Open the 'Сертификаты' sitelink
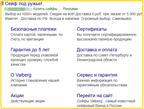 92,29
